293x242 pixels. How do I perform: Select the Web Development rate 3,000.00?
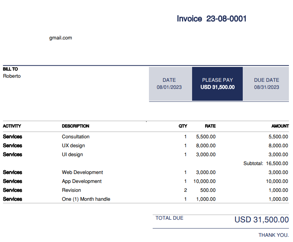tap(206, 172)
